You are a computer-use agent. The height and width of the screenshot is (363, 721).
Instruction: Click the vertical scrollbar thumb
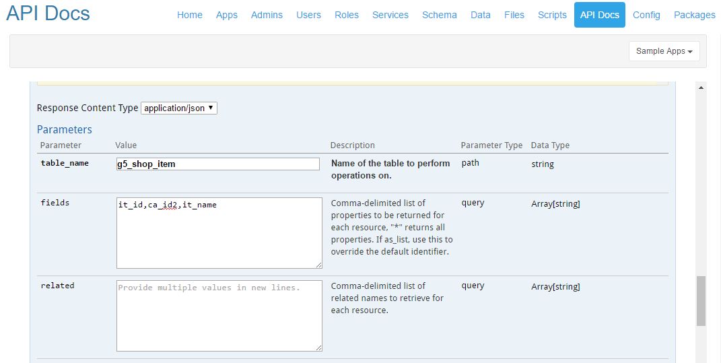pos(701,300)
